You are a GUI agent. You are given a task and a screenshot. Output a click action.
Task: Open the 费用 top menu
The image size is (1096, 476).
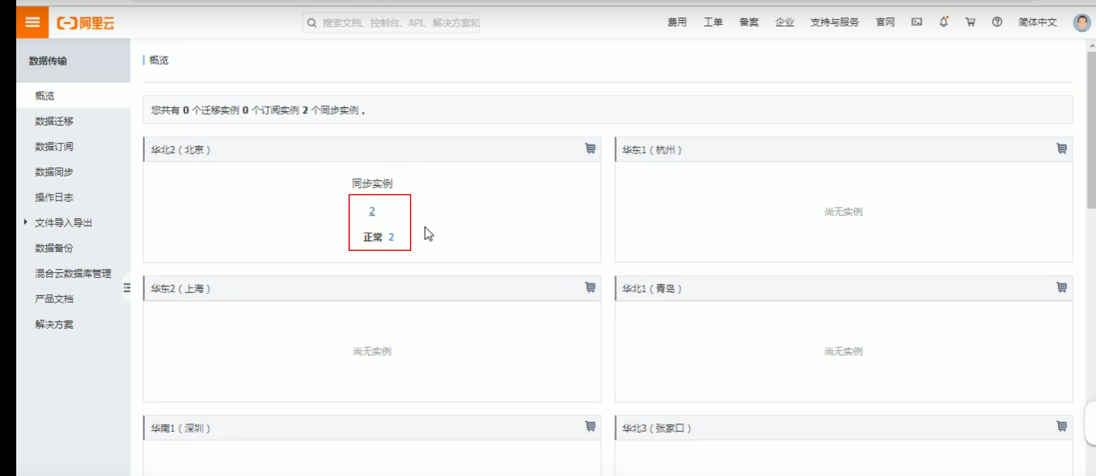pos(677,22)
